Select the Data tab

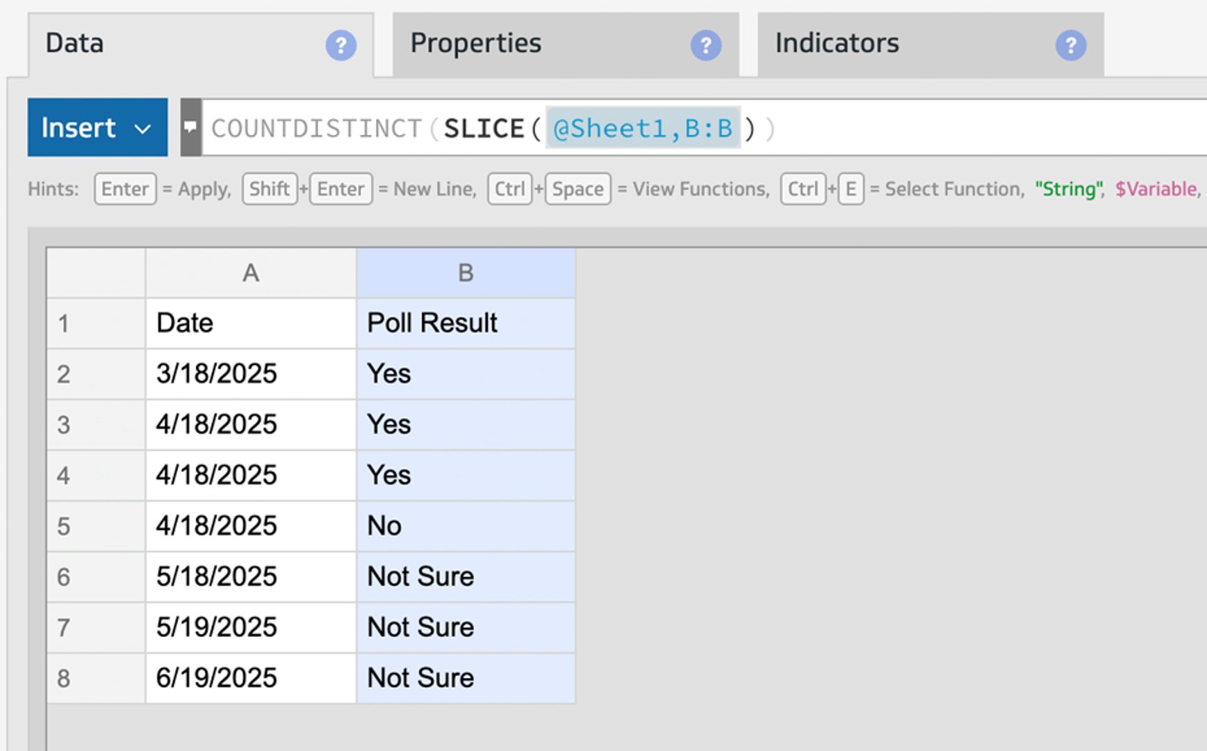point(75,44)
